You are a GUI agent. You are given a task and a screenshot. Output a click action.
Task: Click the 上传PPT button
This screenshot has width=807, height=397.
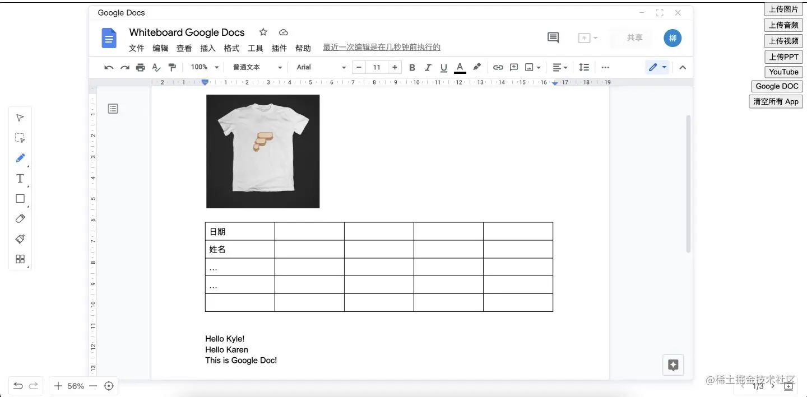pyautogui.click(x=783, y=57)
